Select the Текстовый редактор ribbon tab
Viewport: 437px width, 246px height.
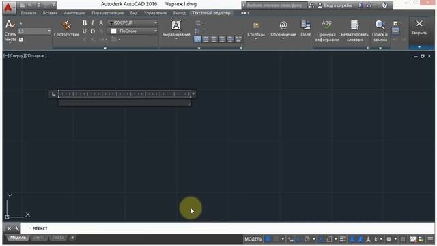click(x=211, y=13)
